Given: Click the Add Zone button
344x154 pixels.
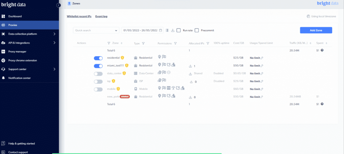Looking at the screenshot, I should tap(316, 30).
